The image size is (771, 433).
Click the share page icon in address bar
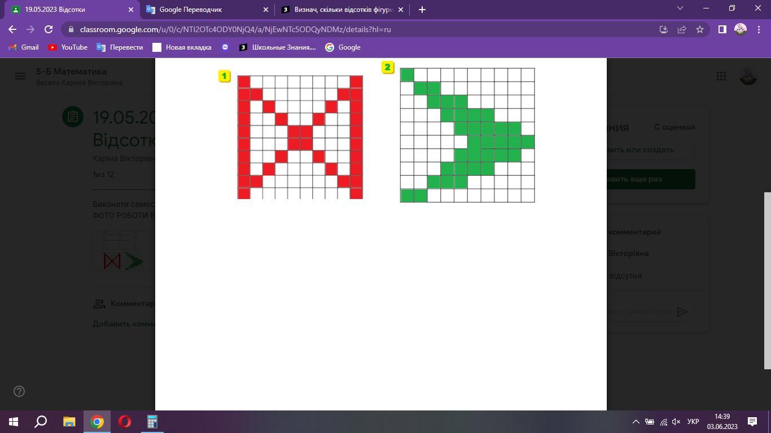(x=682, y=29)
